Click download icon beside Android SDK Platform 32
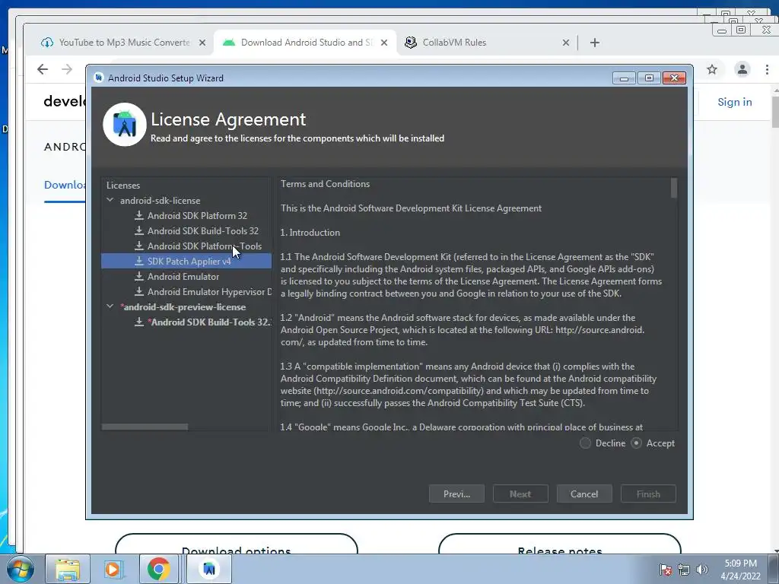779x584 pixels. click(139, 215)
